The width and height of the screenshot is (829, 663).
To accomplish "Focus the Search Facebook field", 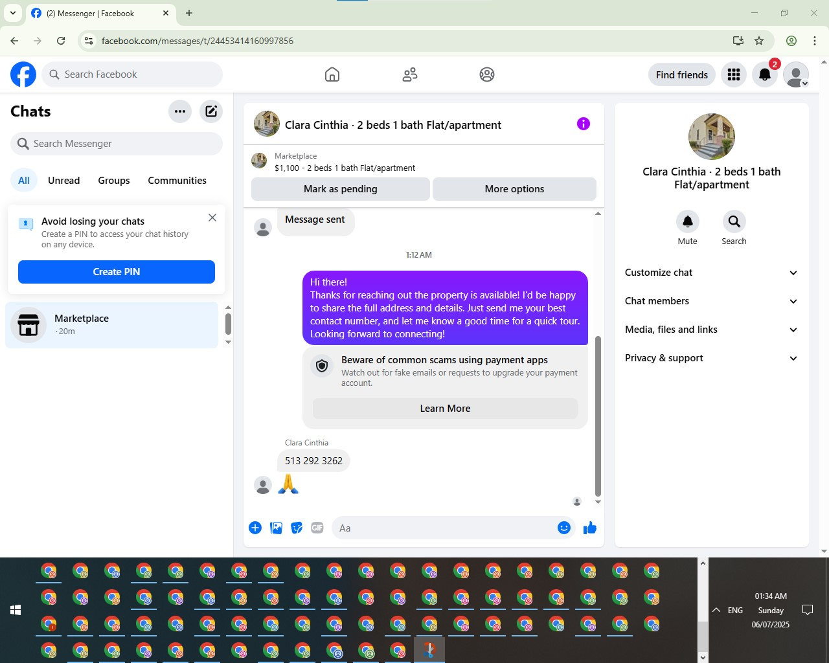I will coord(132,74).
